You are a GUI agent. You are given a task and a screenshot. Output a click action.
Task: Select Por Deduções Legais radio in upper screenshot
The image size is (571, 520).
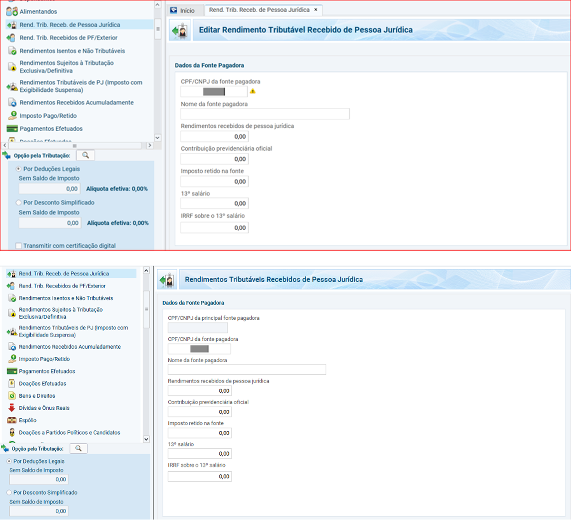tap(19, 169)
